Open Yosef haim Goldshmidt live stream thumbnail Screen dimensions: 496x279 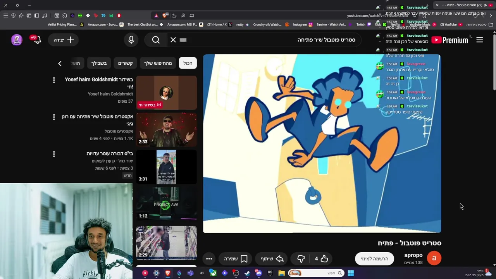click(166, 93)
